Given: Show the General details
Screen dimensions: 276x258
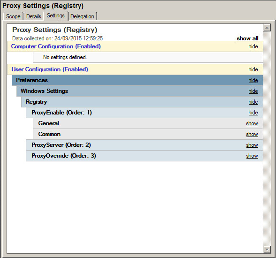Looking at the screenshot, I should 252,123.
